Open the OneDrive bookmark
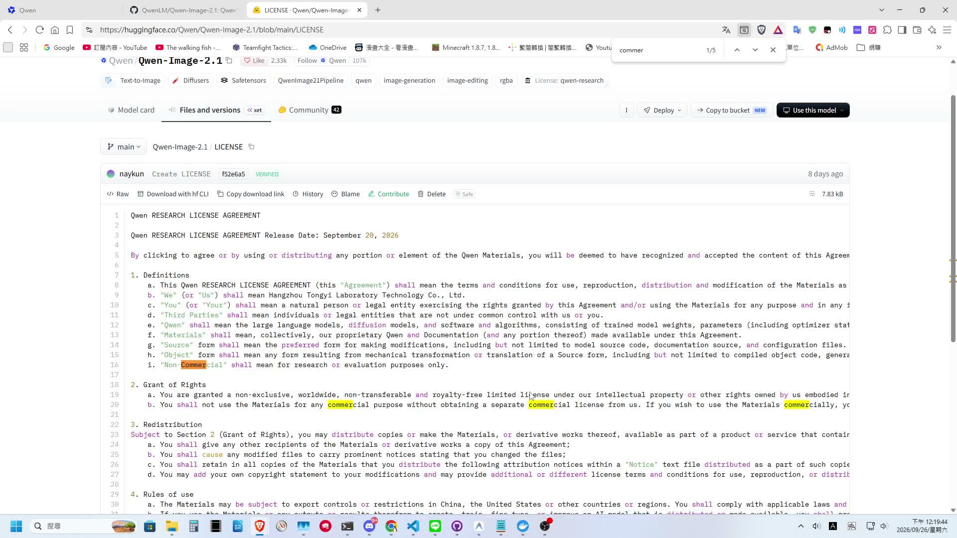This screenshot has height=538, width=957. click(x=327, y=47)
